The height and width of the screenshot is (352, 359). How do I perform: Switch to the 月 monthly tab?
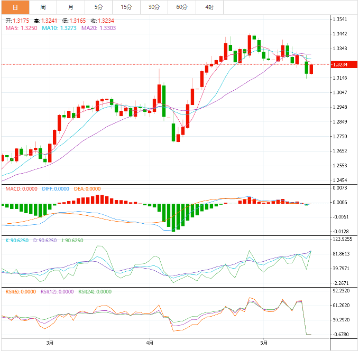71,7
